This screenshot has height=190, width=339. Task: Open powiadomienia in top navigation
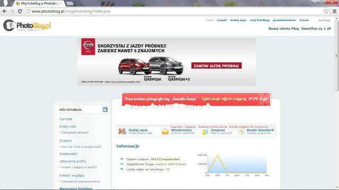pyautogui.click(x=284, y=20)
